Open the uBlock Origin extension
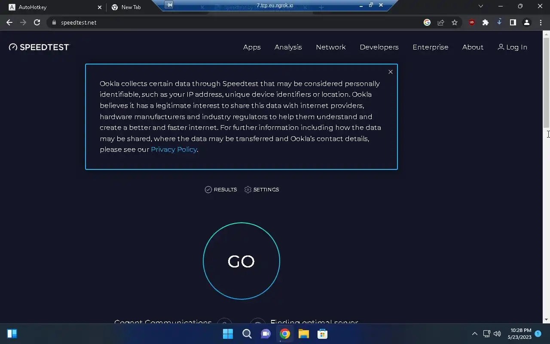 (472, 22)
